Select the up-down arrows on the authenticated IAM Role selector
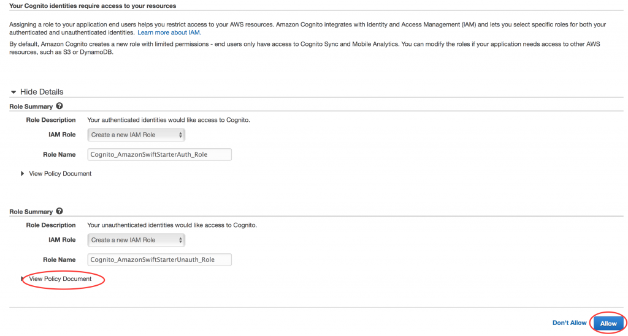Viewport: 628px width, 336px height. click(180, 135)
